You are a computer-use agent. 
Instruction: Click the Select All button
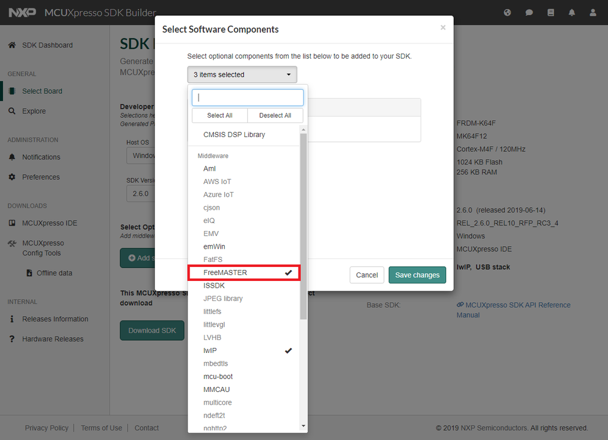pos(220,115)
